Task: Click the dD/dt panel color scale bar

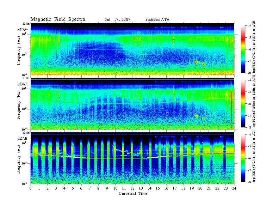Action: click(x=243, y=104)
